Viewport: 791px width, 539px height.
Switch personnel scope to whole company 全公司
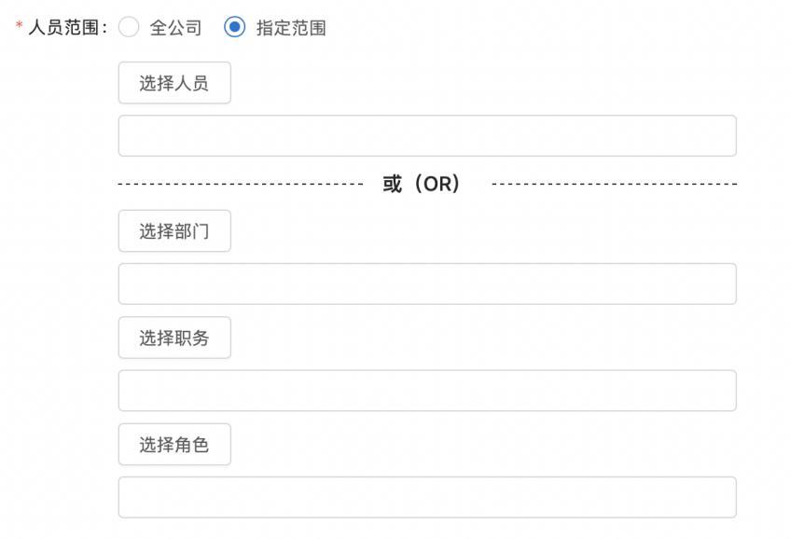[130, 28]
